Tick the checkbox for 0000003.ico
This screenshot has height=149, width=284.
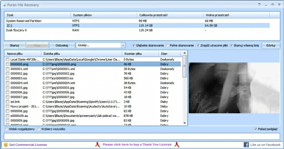tap(7, 78)
